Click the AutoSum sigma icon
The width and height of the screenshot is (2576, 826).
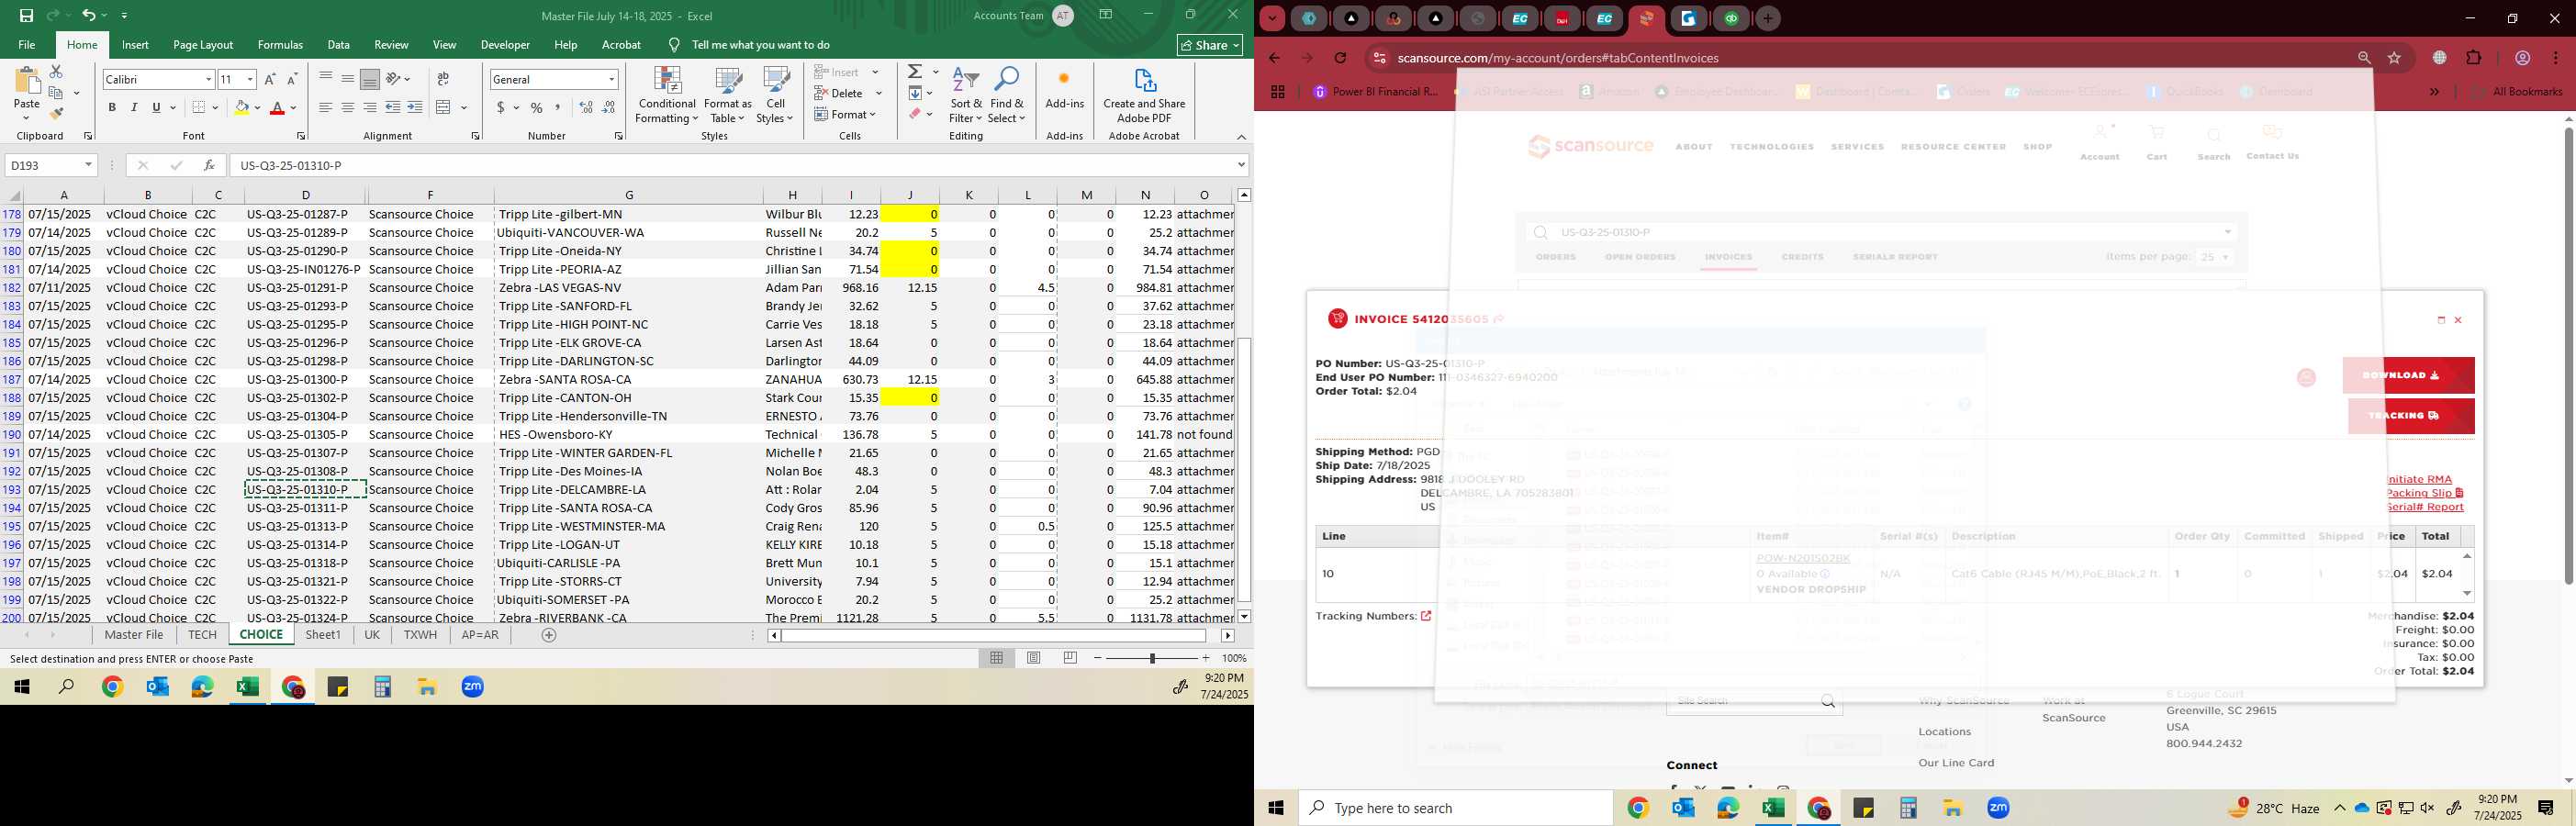(x=915, y=72)
